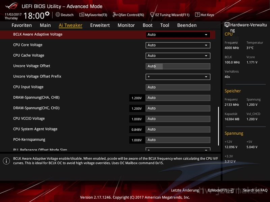Screen dimensions: 270x202
Task: Click the EZ Tuning Wizard lightbulb icon
Action: (x=152, y=15)
